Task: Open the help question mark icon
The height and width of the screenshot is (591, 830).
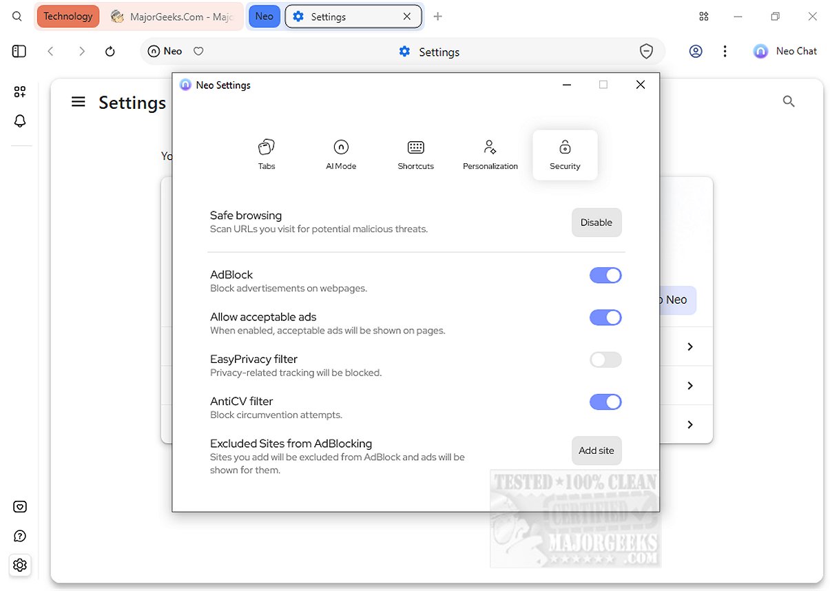Action: tap(20, 536)
